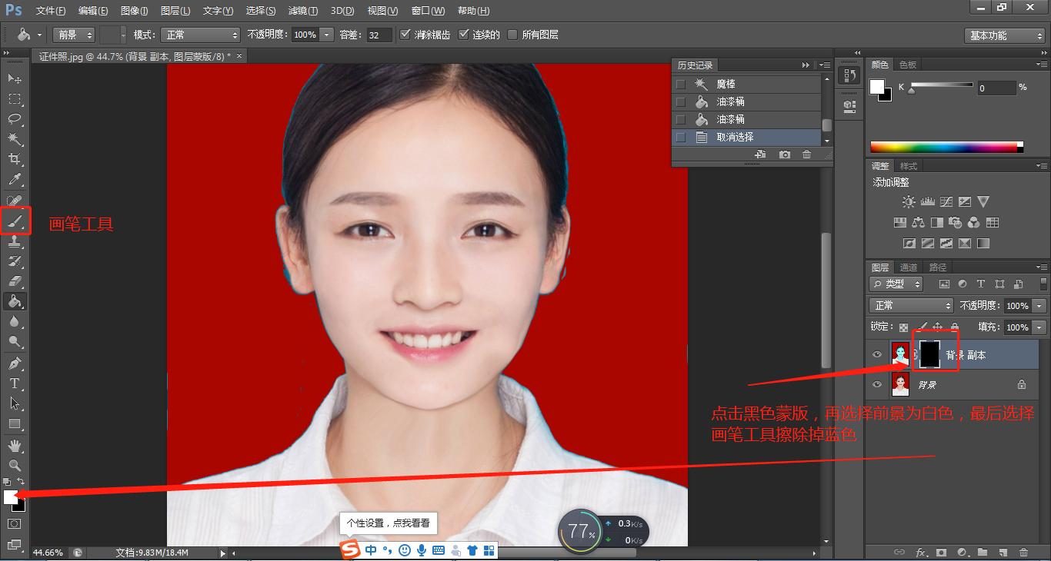Viewport: 1051px width, 561px height.
Task: Open the 模式 dropdown in options bar
Action: pos(200,35)
